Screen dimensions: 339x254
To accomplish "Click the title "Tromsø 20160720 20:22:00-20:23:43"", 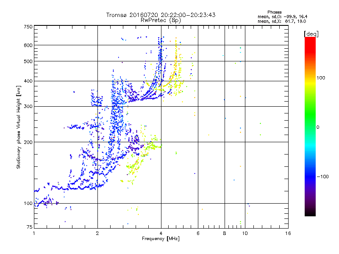I will pos(161,15).
